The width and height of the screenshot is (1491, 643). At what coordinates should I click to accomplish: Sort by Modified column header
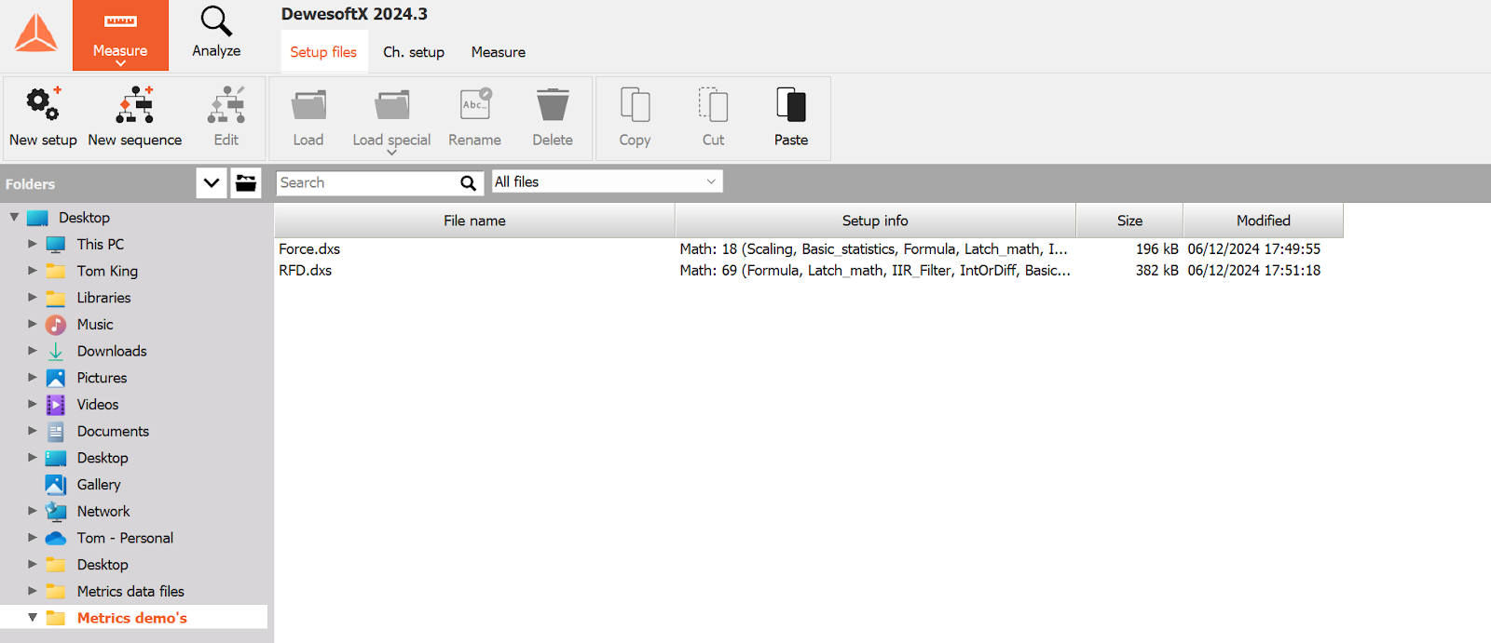(1263, 221)
